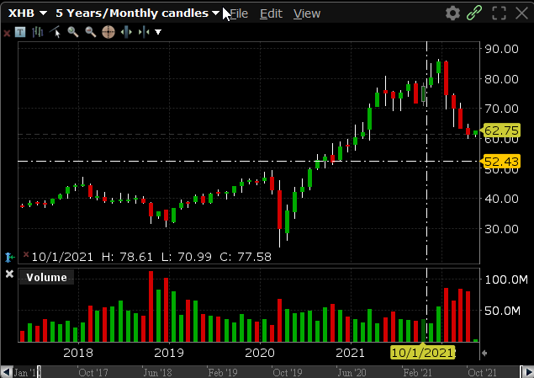
Task: Open the XHB symbol dropdown
Action: (28, 13)
